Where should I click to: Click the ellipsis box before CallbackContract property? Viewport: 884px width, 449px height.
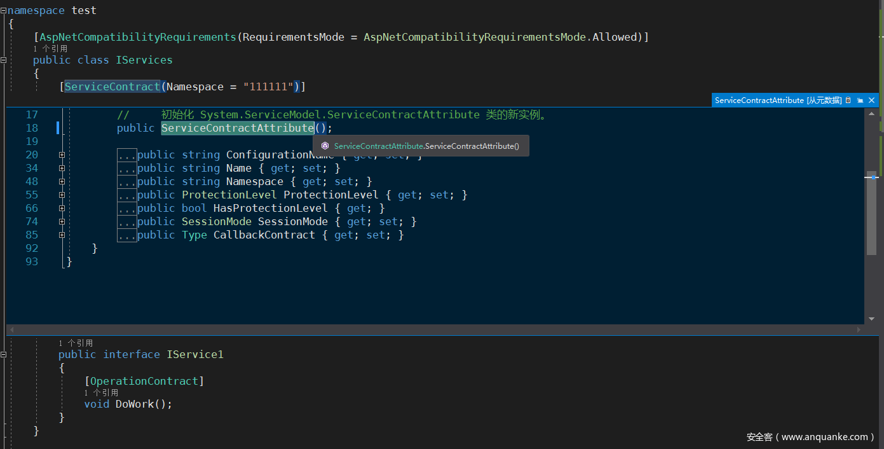click(127, 235)
